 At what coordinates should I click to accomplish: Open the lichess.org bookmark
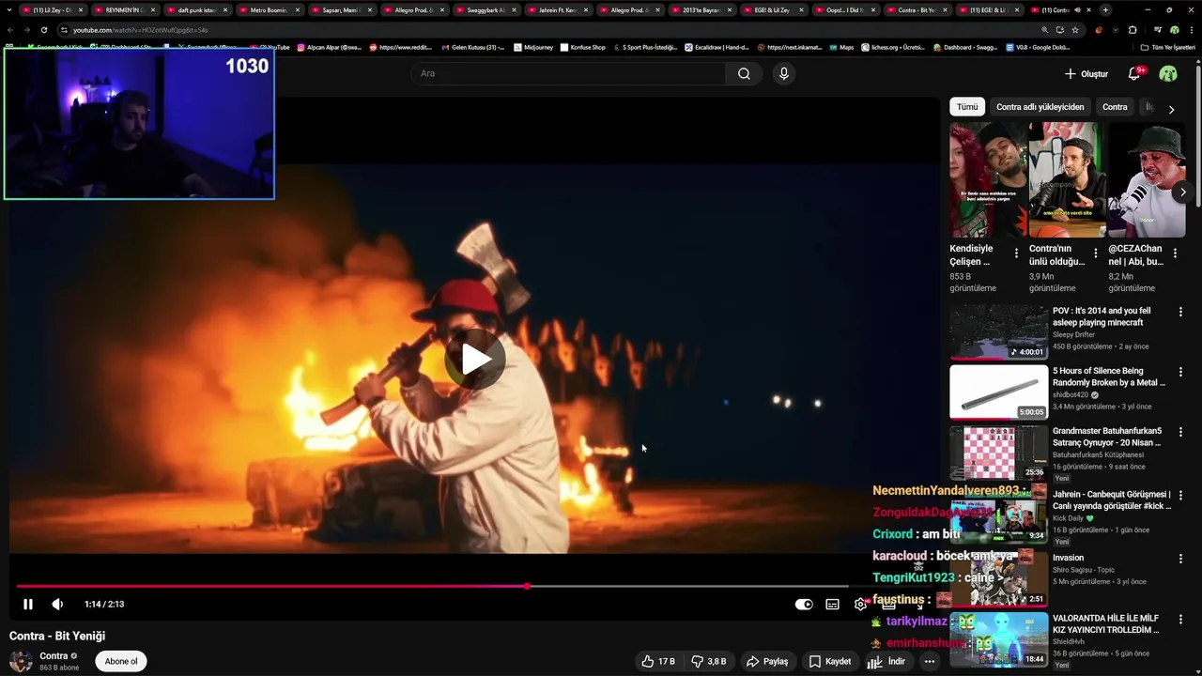[x=893, y=47]
